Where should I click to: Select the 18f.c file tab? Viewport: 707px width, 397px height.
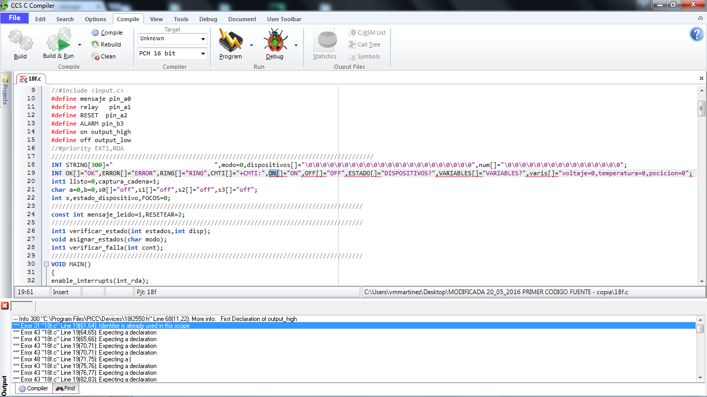pos(31,79)
